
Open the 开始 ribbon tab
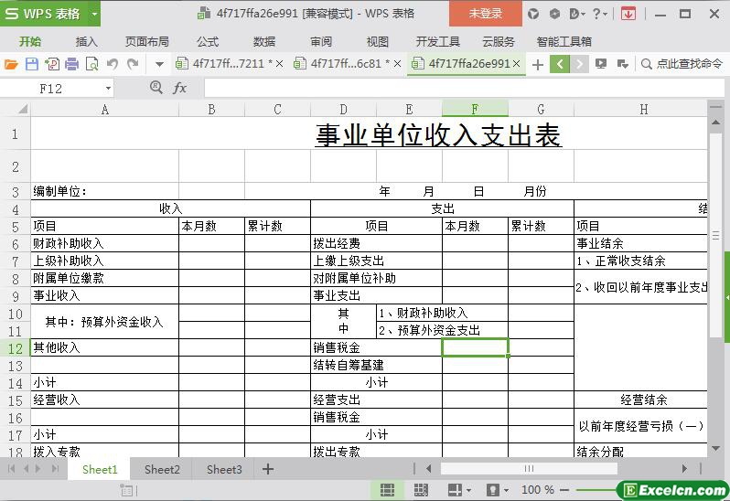tap(30, 42)
